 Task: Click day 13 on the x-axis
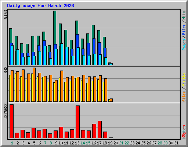(x=77, y=143)
